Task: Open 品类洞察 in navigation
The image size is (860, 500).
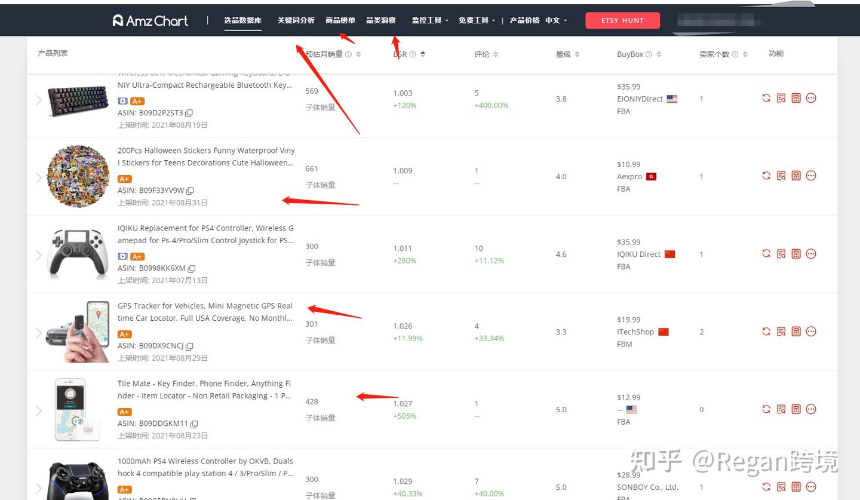Action: coord(381,20)
